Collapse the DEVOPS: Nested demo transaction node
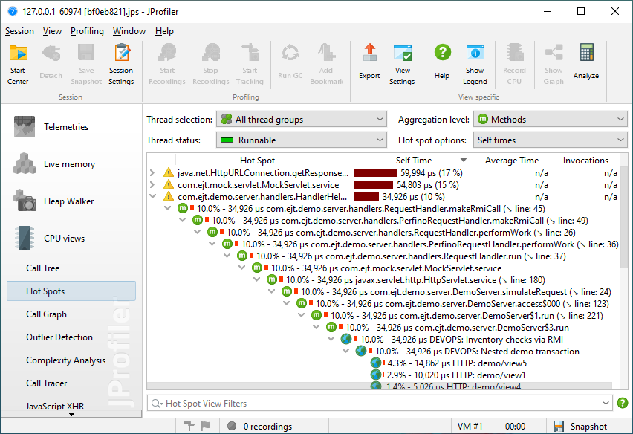This screenshot has width=633, height=434. point(346,351)
